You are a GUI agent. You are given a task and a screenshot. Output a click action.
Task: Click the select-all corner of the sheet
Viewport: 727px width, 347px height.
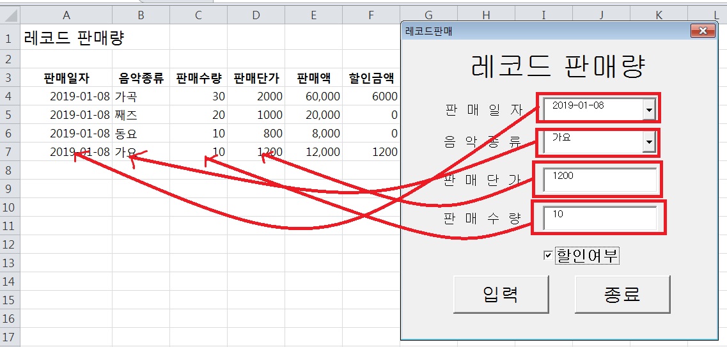pyautogui.click(x=9, y=15)
